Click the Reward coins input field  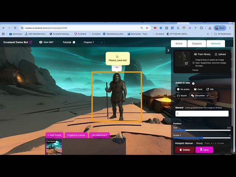point(202,114)
